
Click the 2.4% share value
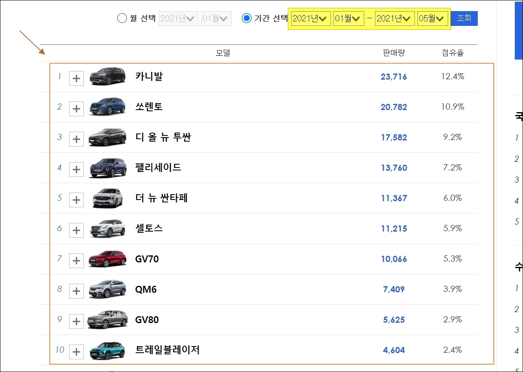tap(453, 350)
